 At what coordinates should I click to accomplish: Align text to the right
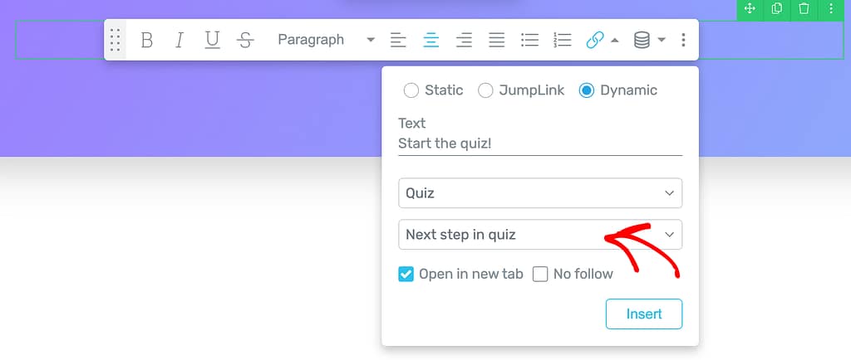click(464, 40)
